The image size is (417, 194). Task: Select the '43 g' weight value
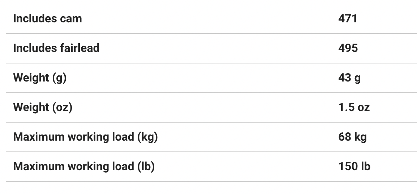click(x=349, y=78)
